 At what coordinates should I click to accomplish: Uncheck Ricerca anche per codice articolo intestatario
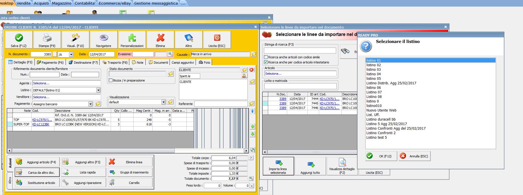(266, 62)
